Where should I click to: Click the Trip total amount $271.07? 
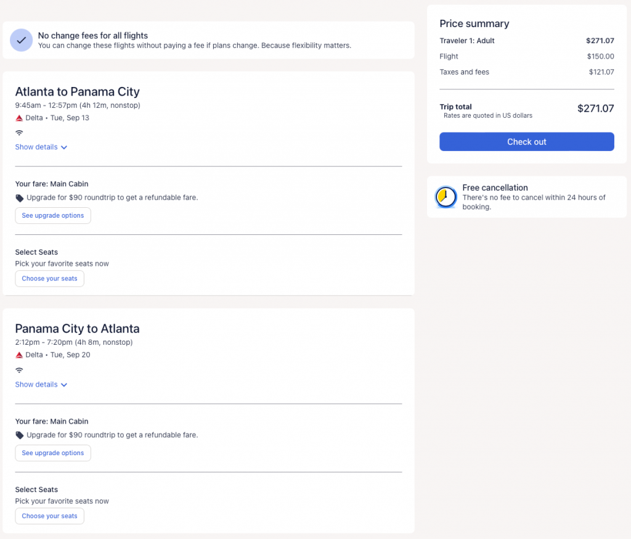point(595,109)
